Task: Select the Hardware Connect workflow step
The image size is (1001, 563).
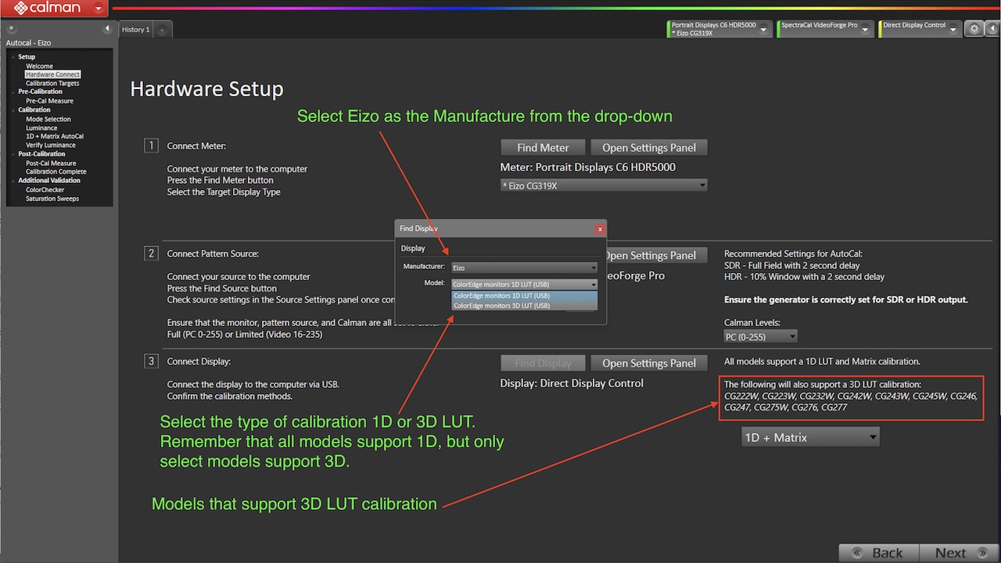Action: point(52,74)
